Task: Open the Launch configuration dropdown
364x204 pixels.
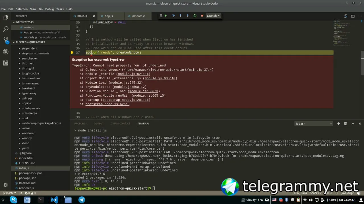Action: 213,16
